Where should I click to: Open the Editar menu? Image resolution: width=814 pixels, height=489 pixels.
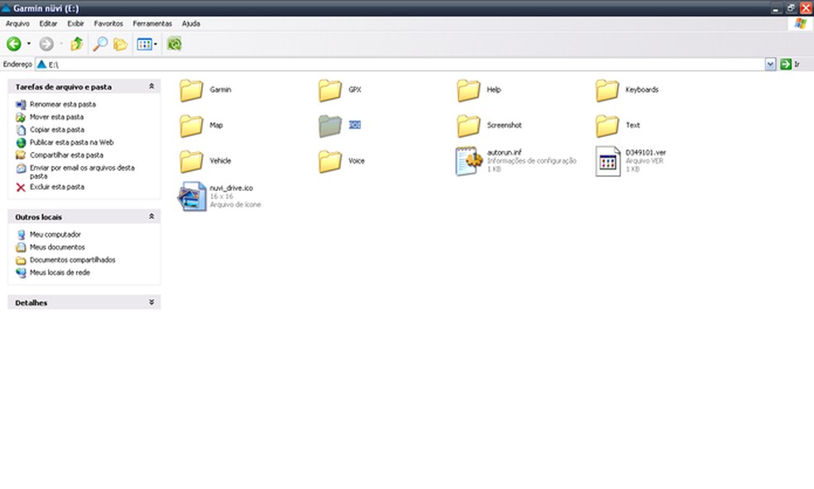tap(48, 24)
